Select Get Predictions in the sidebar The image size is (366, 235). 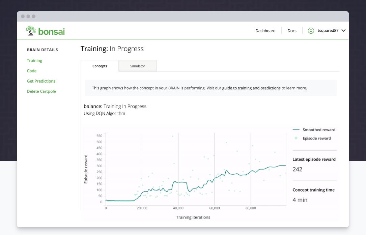pyautogui.click(x=41, y=81)
